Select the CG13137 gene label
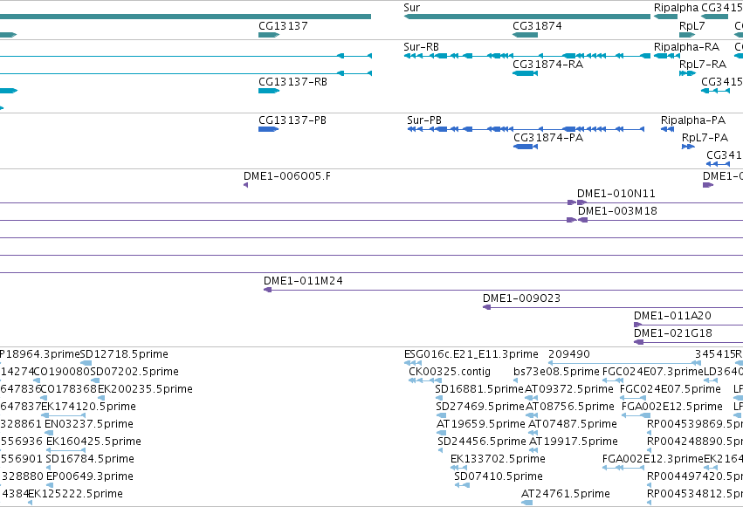743x507 pixels. coord(283,26)
